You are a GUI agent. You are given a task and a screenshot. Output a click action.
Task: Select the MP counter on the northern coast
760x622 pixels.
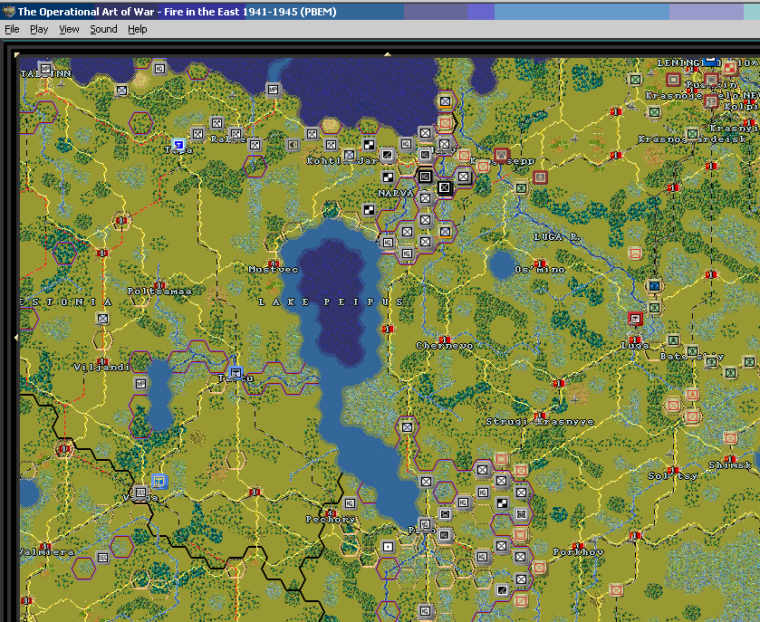tap(274, 90)
